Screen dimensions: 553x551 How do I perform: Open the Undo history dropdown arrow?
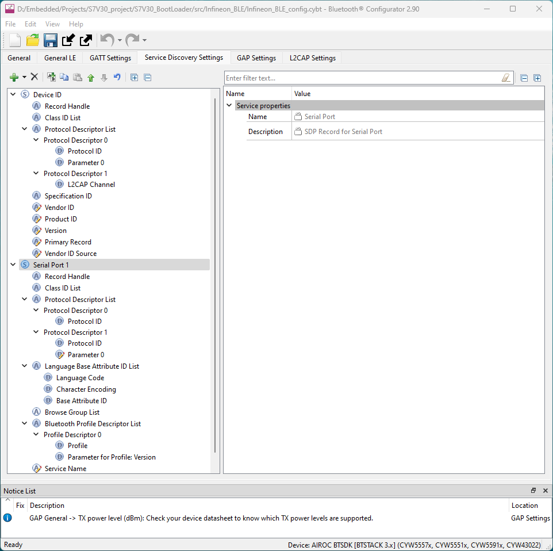pos(120,40)
